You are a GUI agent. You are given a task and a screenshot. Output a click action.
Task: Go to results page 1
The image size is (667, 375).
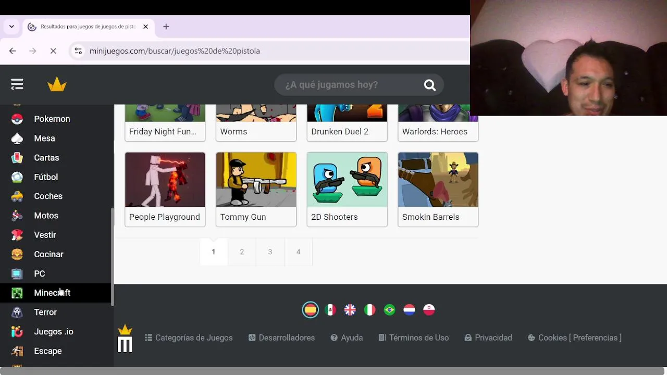click(214, 252)
